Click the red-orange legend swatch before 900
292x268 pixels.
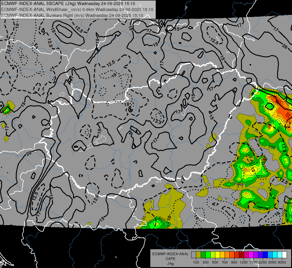pos(232,255)
